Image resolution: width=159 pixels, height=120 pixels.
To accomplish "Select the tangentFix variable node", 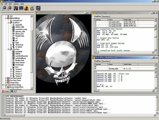I will (x=19, y=25).
